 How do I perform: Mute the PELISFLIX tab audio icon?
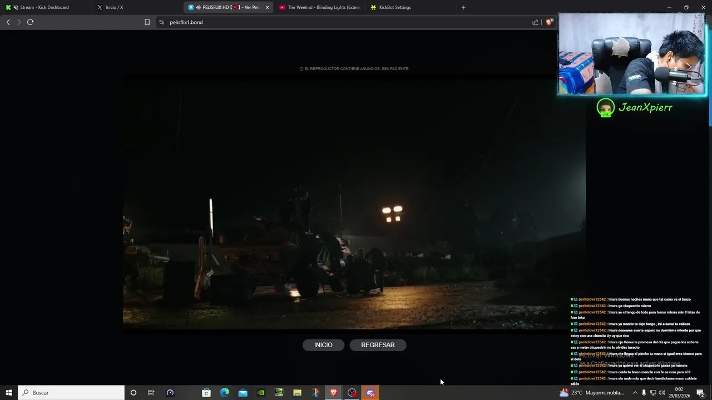199,7
